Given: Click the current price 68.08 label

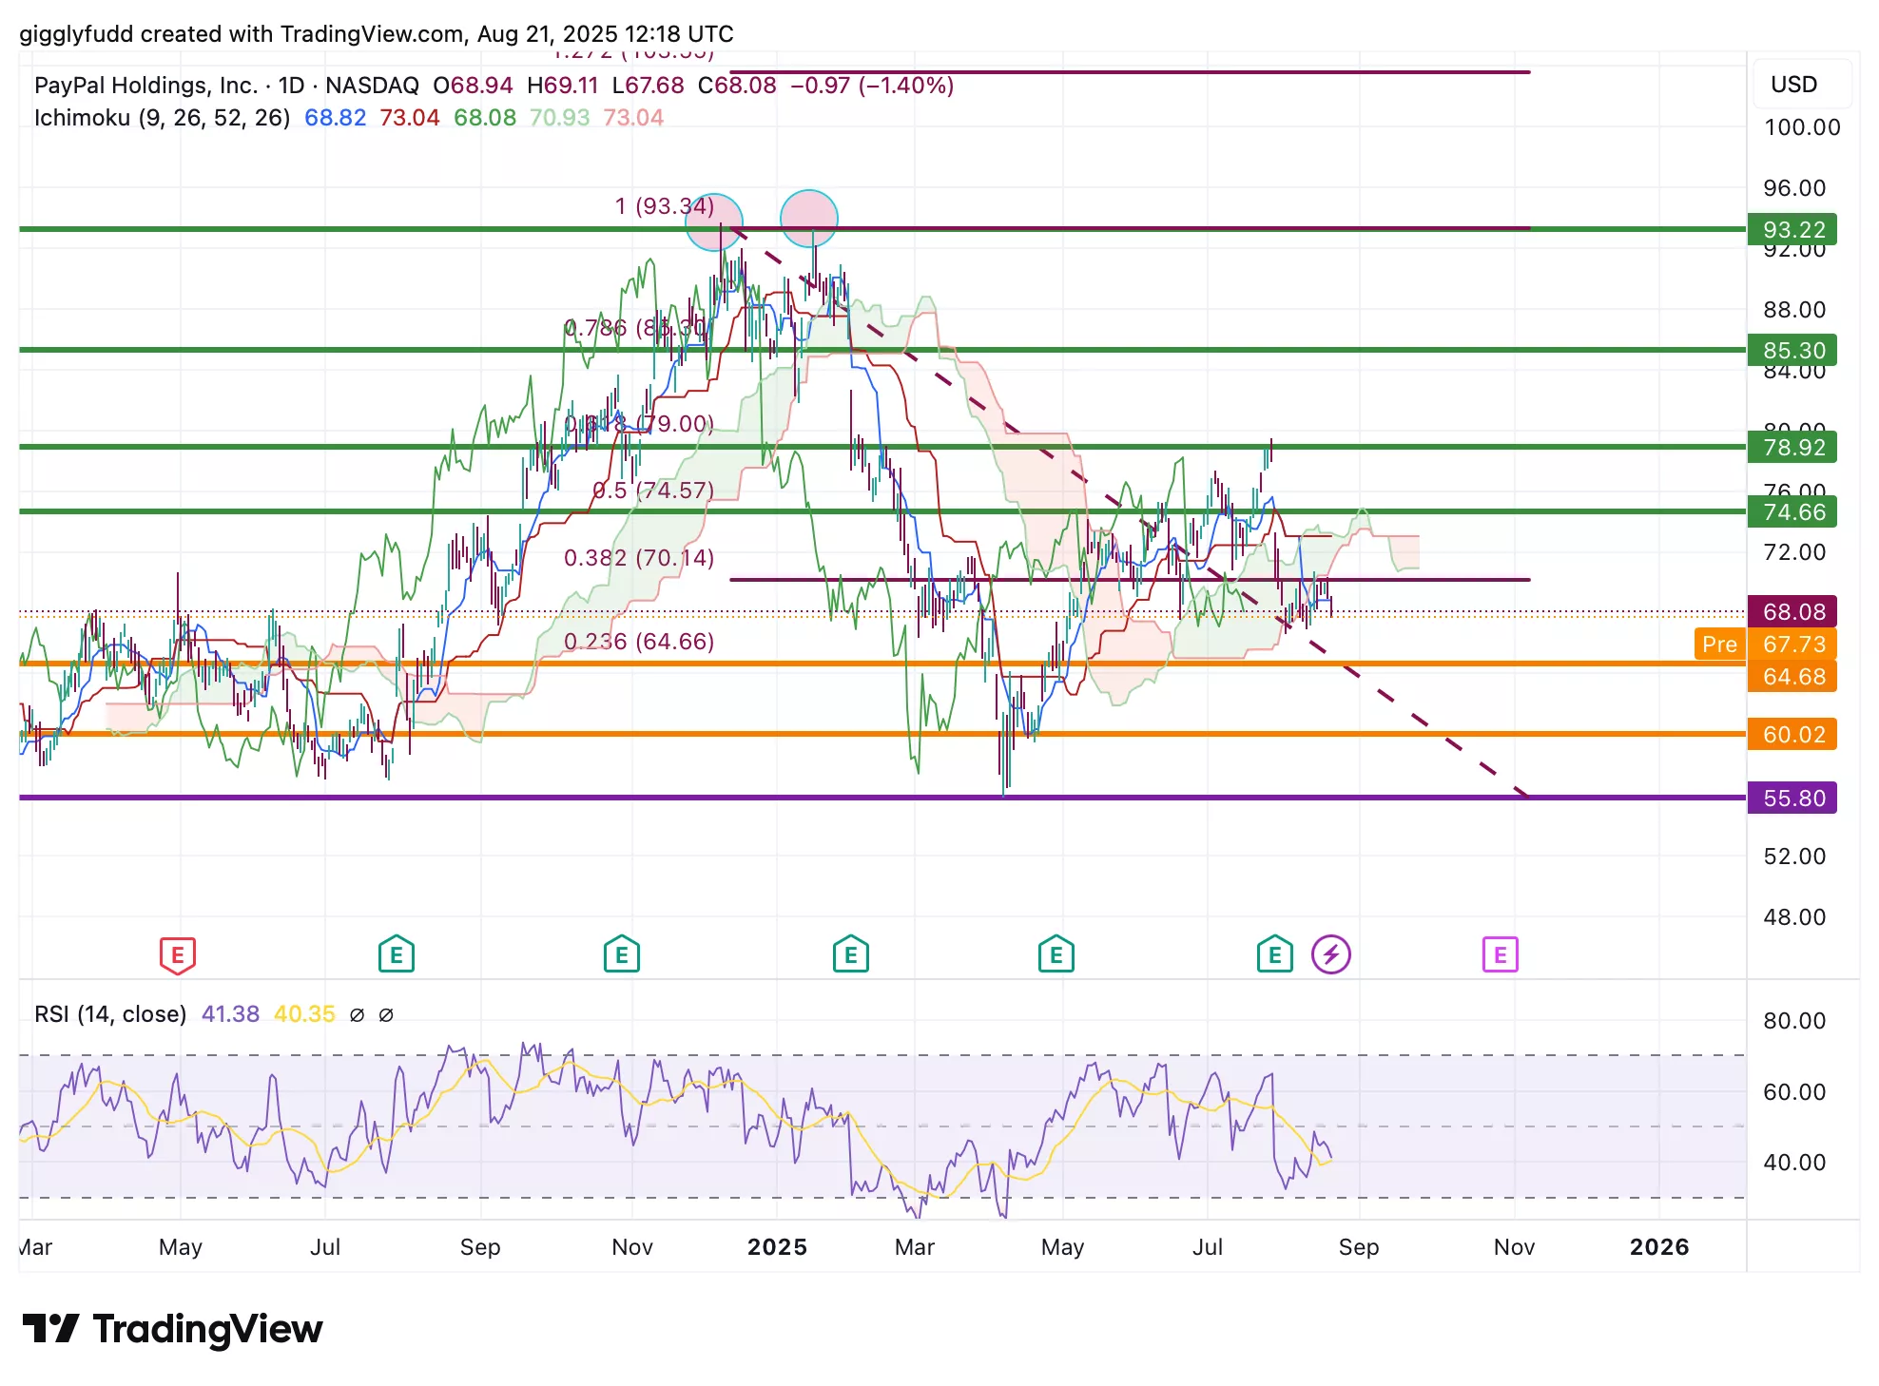Looking at the screenshot, I should [x=1792, y=612].
